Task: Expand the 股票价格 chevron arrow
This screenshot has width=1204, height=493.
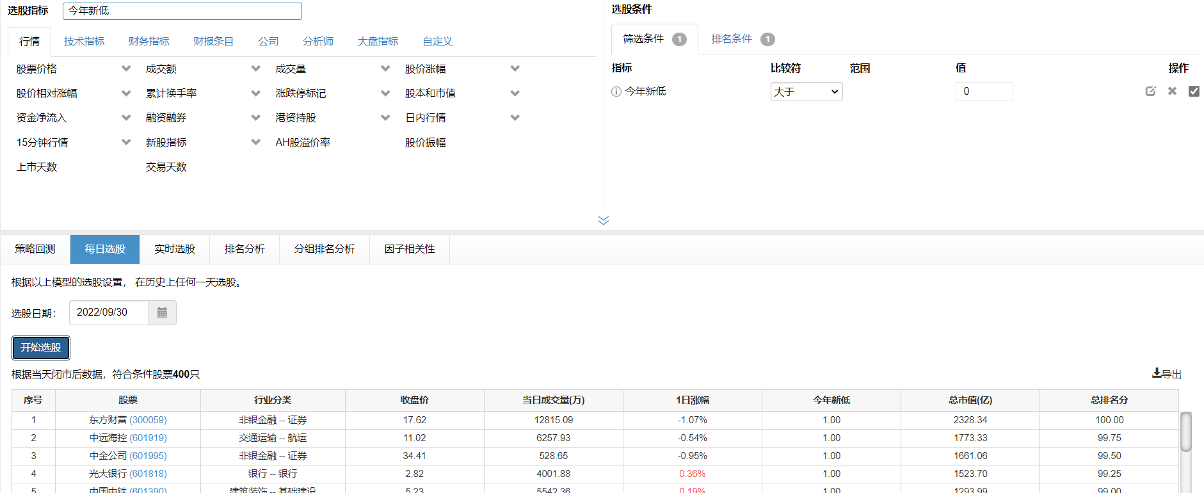Action: (126, 69)
